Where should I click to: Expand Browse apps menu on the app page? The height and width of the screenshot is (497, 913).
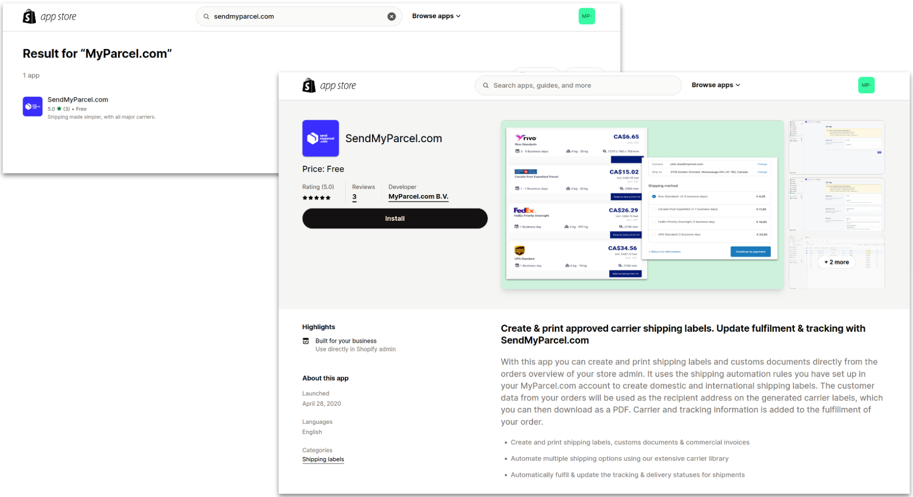716,85
